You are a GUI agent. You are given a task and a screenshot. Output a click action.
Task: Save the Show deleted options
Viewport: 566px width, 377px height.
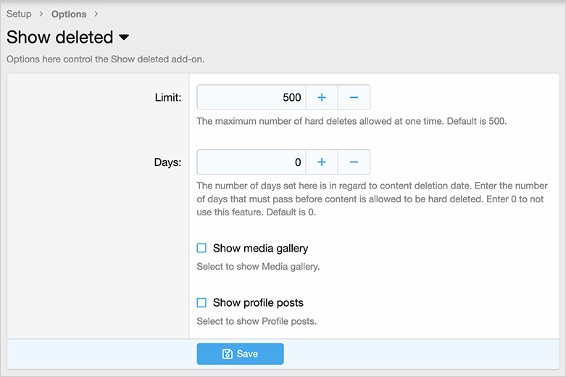click(x=240, y=354)
